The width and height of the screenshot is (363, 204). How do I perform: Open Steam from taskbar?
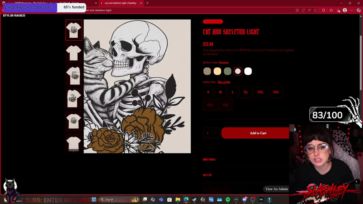[194, 199]
